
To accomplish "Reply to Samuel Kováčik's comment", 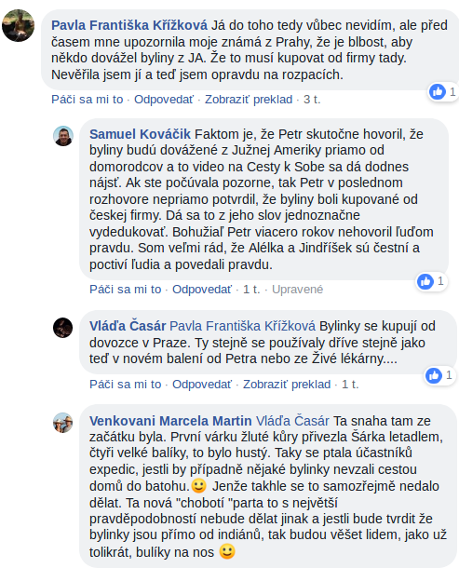I will point(202,289).
